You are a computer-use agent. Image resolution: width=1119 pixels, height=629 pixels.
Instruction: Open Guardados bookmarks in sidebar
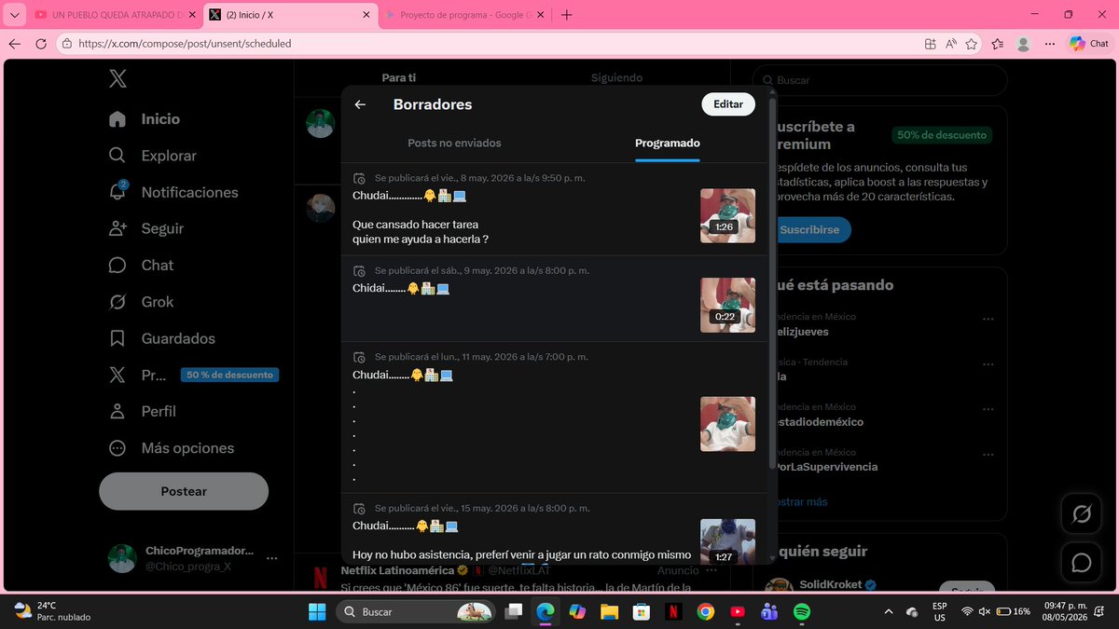pyautogui.click(x=161, y=338)
